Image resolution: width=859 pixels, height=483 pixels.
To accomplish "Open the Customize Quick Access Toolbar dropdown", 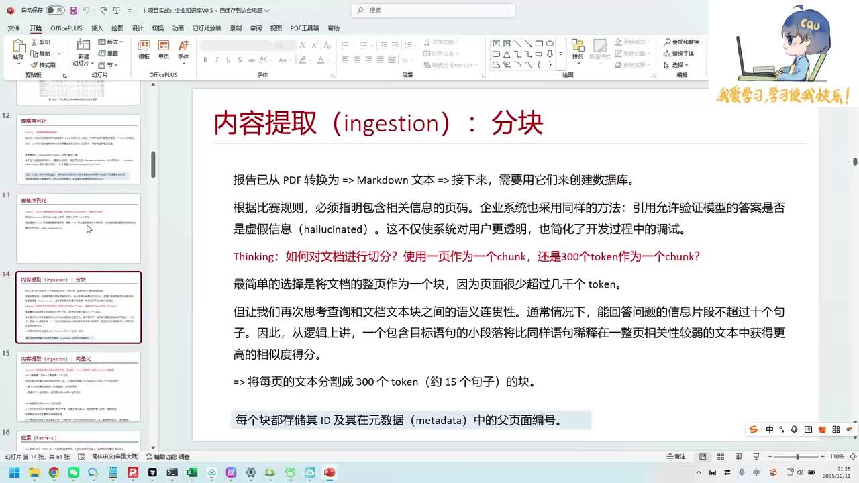I will pos(128,11).
